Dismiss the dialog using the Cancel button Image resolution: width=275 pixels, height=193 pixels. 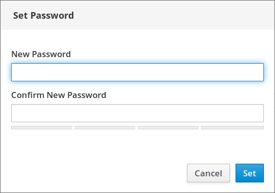click(208, 173)
